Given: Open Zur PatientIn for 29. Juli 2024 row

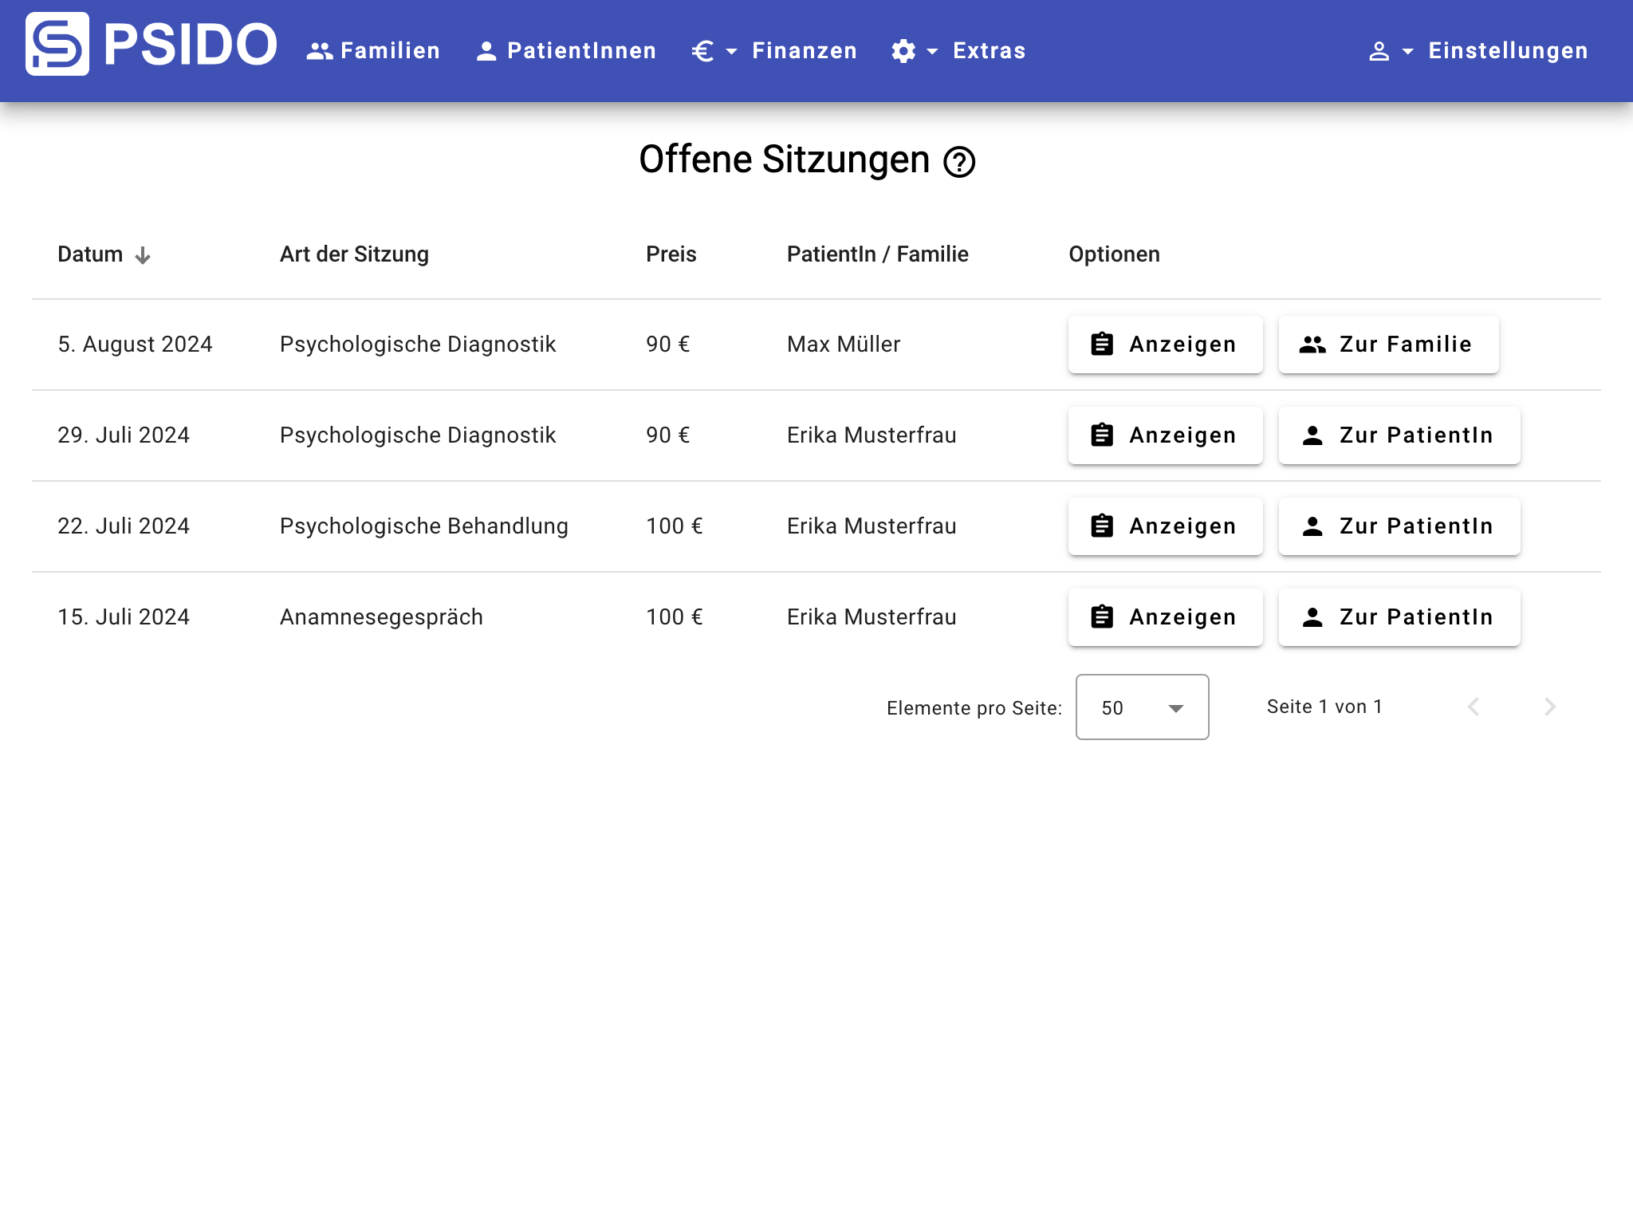Looking at the screenshot, I should pos(1399,435).
